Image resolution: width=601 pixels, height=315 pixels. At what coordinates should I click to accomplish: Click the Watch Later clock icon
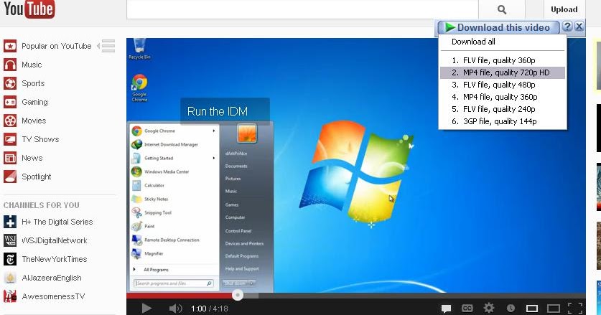point(511,308)
